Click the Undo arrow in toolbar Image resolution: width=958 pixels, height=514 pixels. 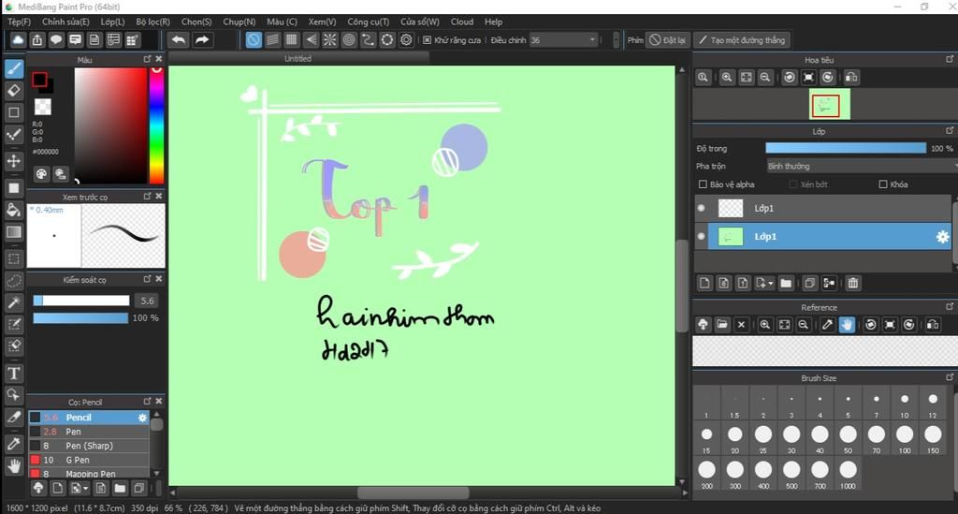pos(179,40)
